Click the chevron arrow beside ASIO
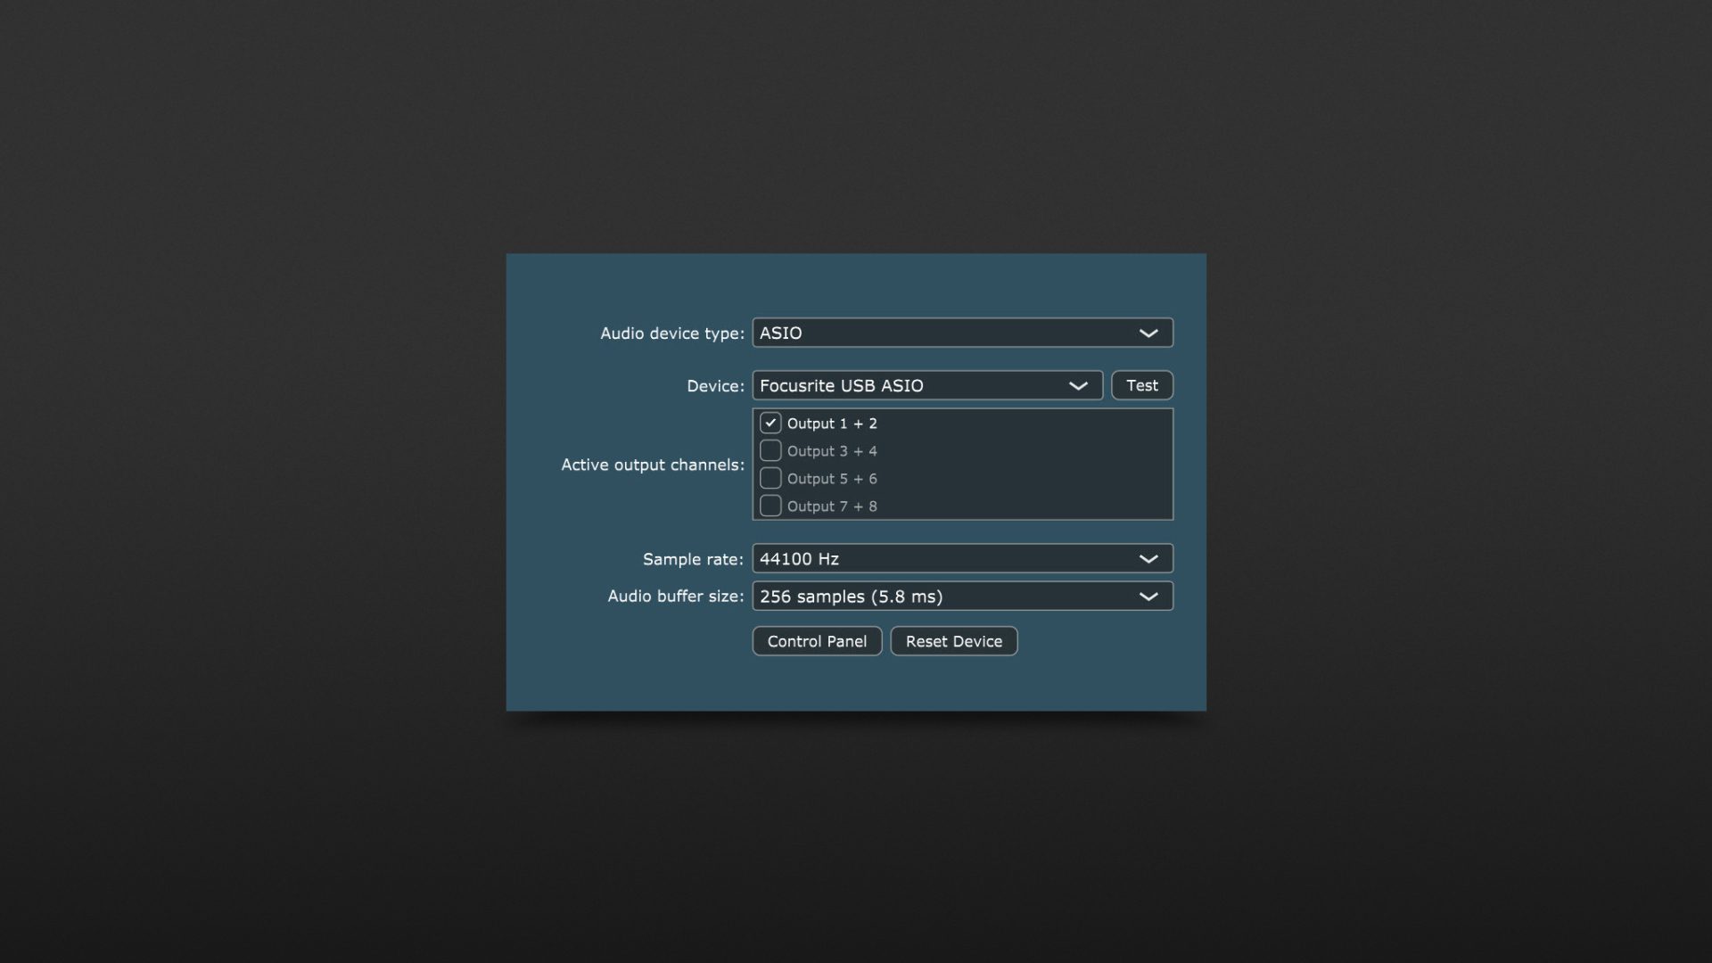 pyautogui.click(x=1148, y=333)
